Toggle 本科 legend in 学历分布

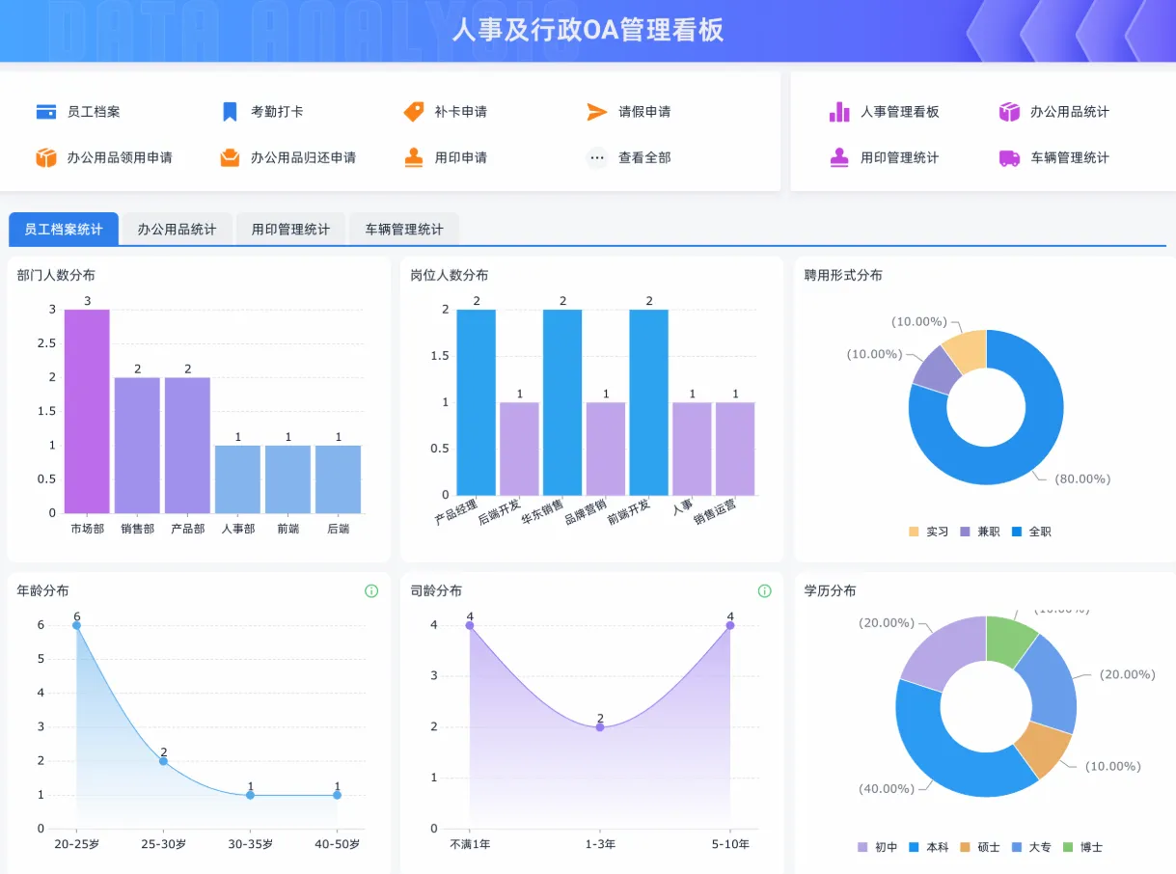[929, 847]
